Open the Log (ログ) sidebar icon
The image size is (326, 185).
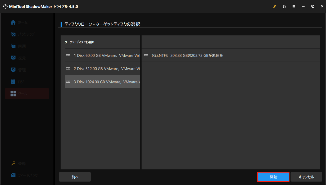[x=13, y=82]
